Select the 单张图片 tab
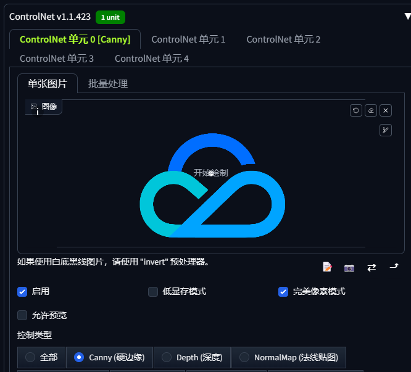This screenshot has width=411, height=372. [x=48, y=83]
